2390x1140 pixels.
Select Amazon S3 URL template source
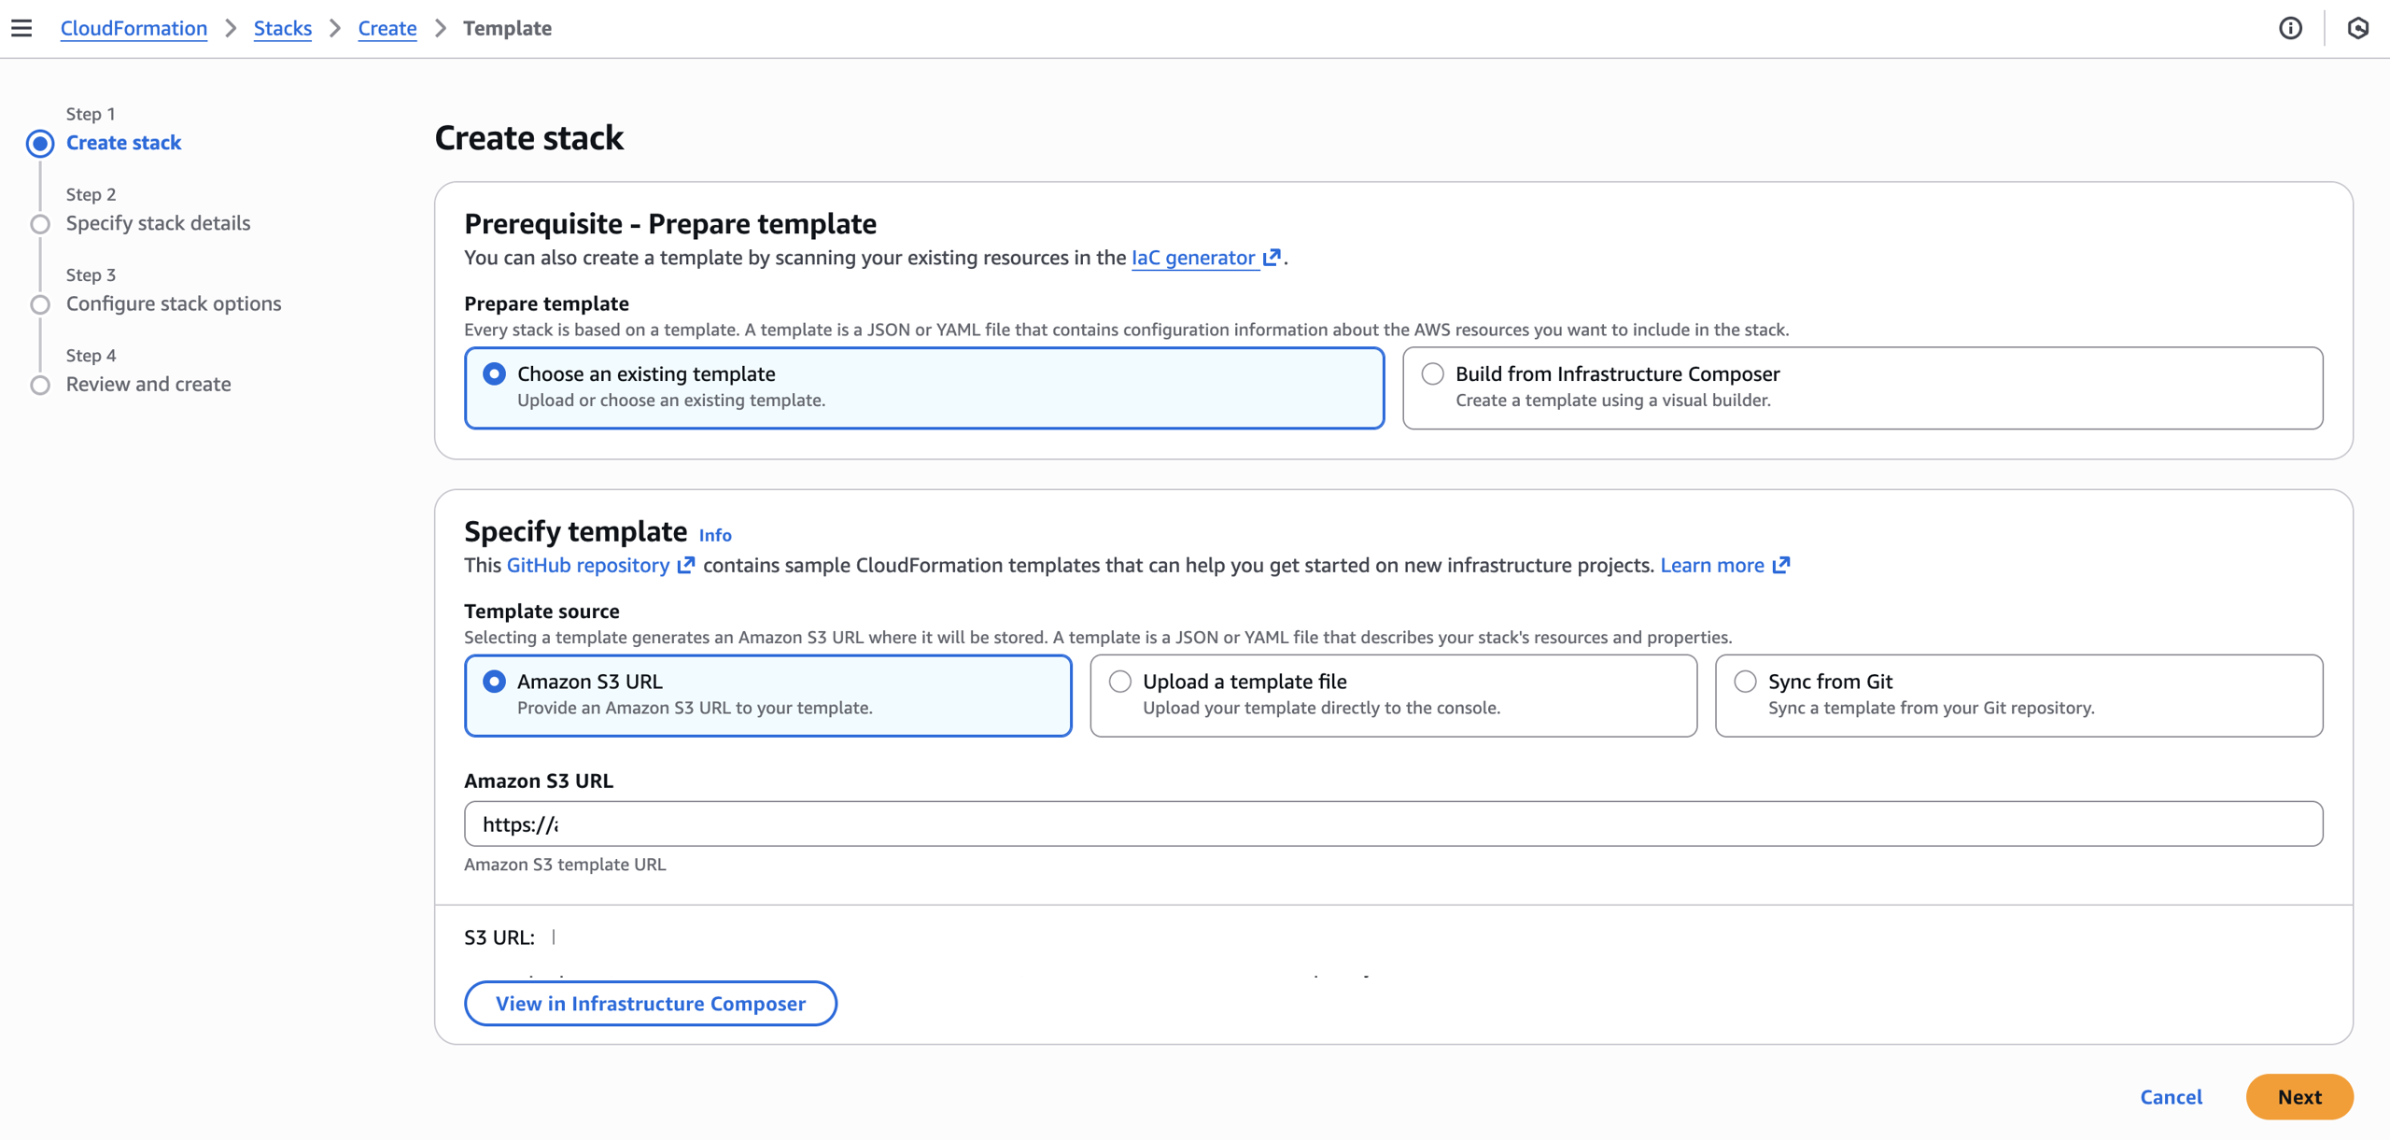495,682
